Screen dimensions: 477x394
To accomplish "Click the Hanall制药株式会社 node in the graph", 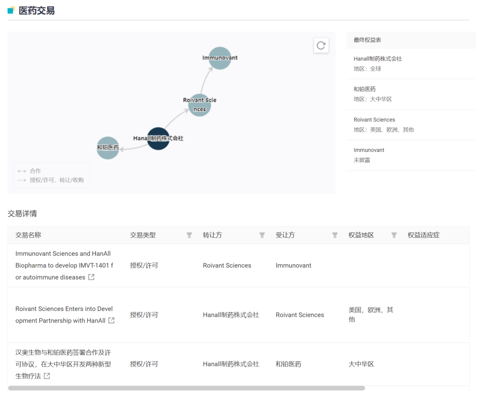I will point(158,138).
